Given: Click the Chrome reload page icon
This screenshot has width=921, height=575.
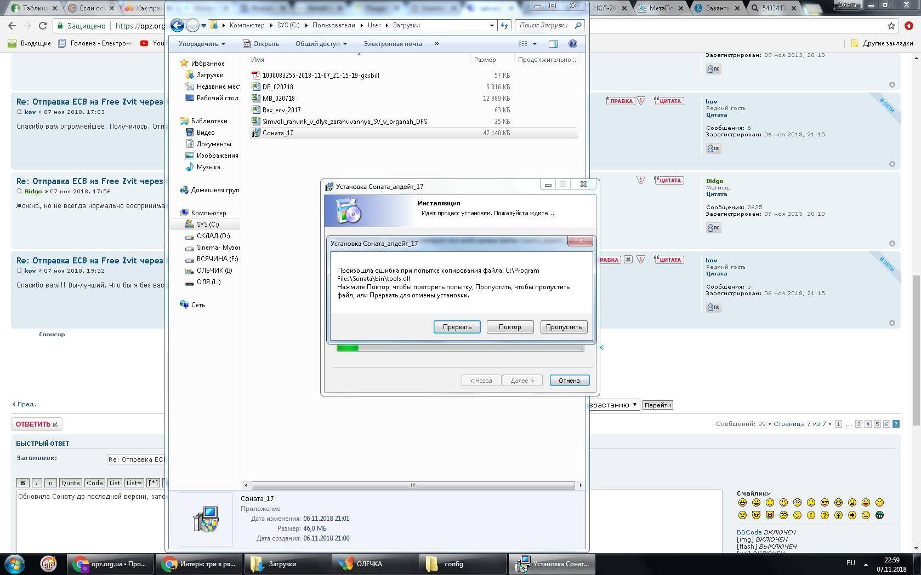Looking at the screenshot, I should 43,26.
